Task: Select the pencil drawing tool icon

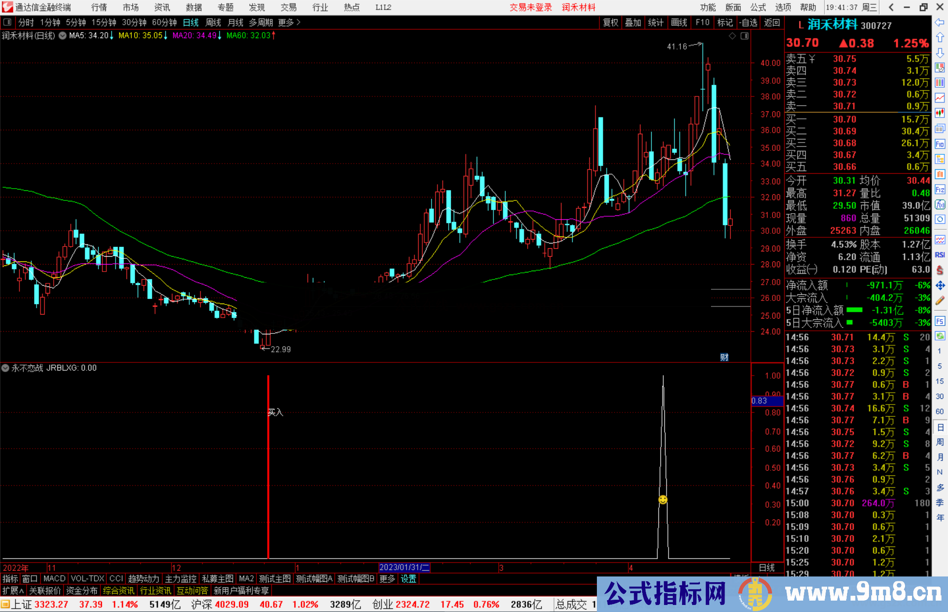Action: click(x=940, y=301)
